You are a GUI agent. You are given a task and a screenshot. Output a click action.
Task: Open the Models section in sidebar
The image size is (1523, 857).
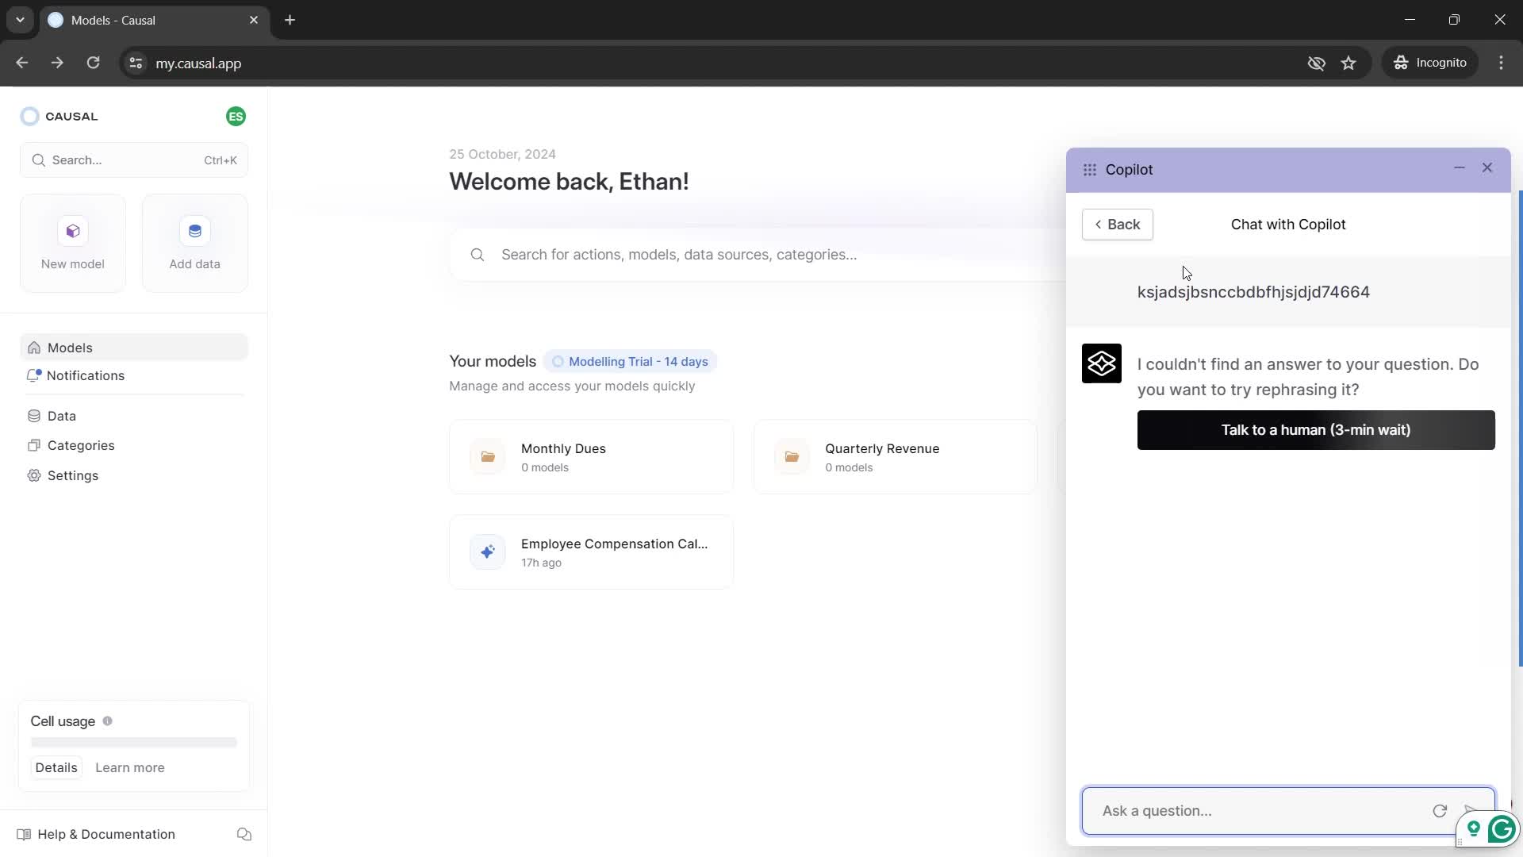69,348
